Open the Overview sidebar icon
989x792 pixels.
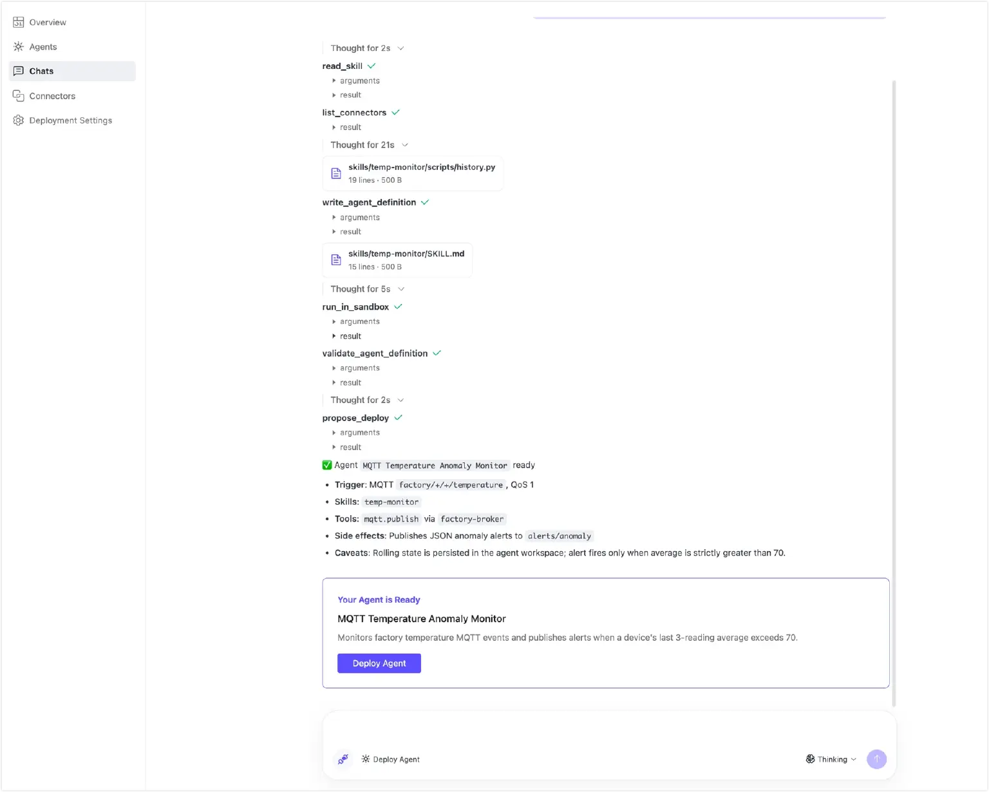click(19, 22)
